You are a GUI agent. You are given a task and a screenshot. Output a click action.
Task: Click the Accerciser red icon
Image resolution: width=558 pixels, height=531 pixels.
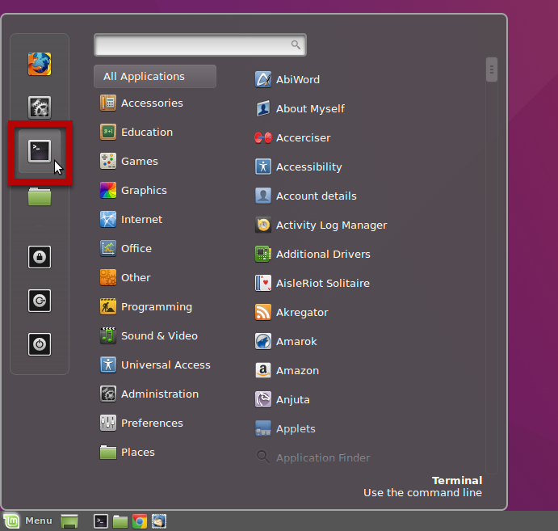[x=263, y=137]
